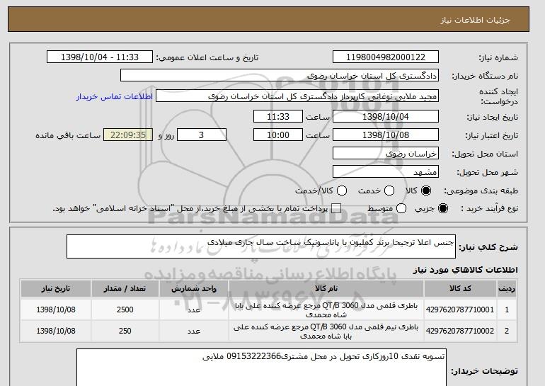Click quantity cell 250

(125, 331)
